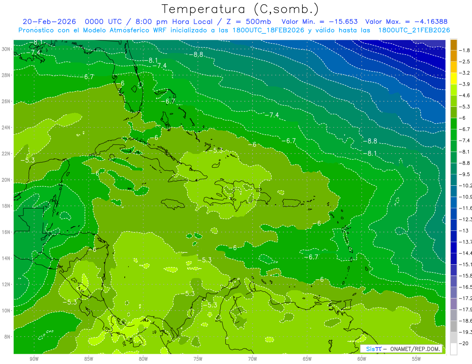472x364 pixels.
Task: Click color bar label "-10.2"
Action: point(465,185)
